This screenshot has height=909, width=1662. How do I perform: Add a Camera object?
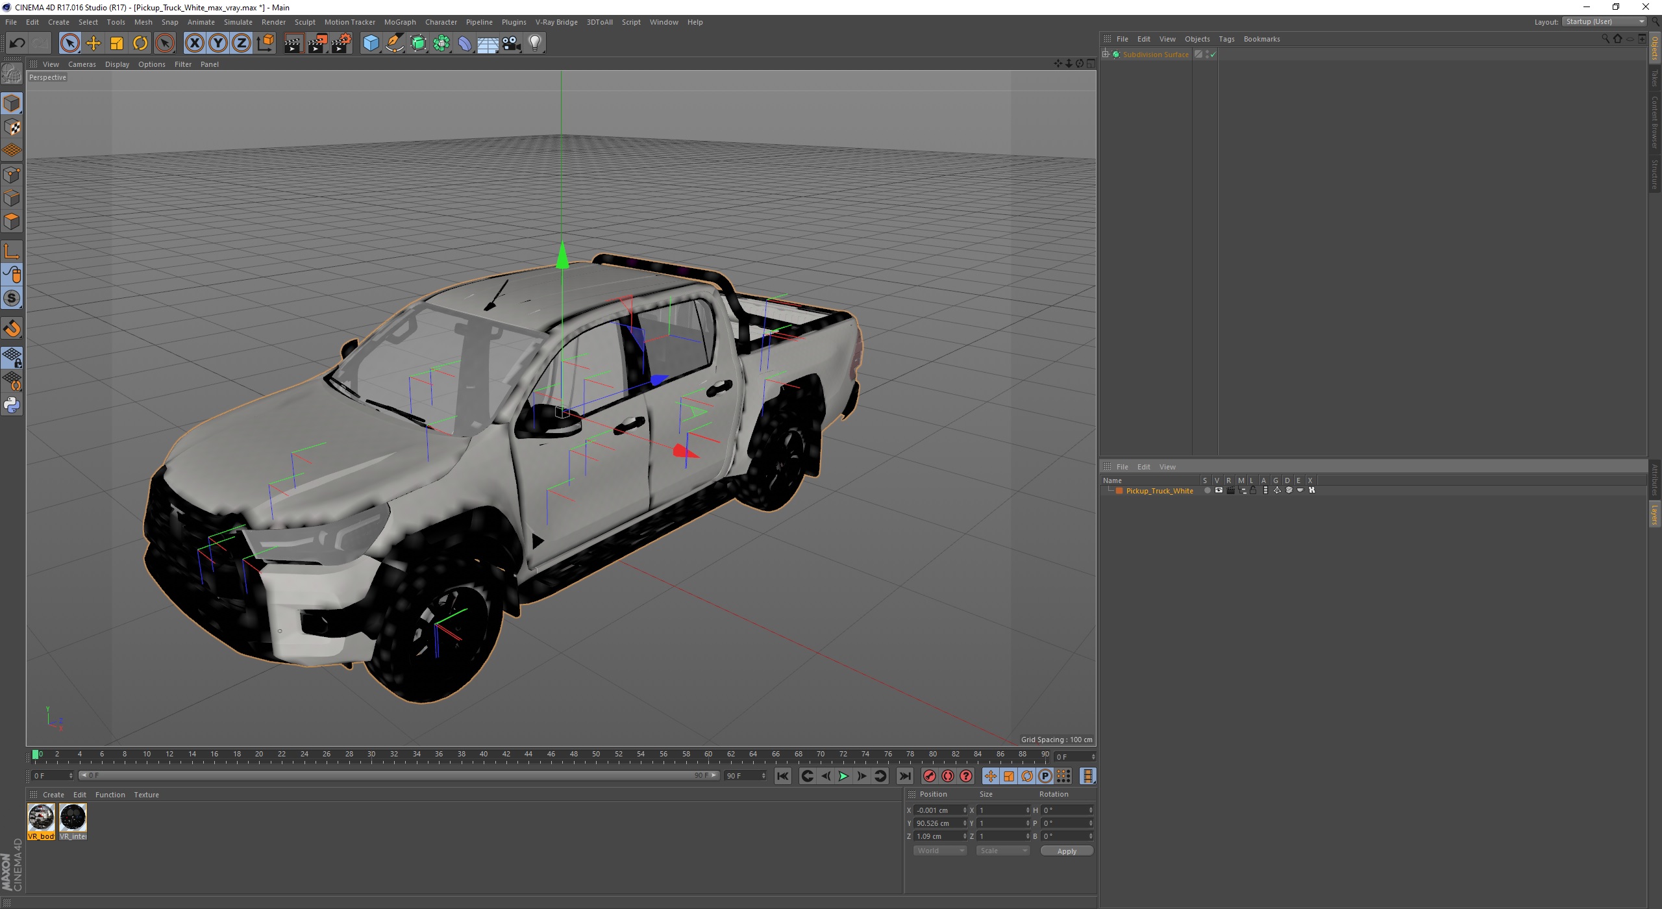[x=512, y=44]
